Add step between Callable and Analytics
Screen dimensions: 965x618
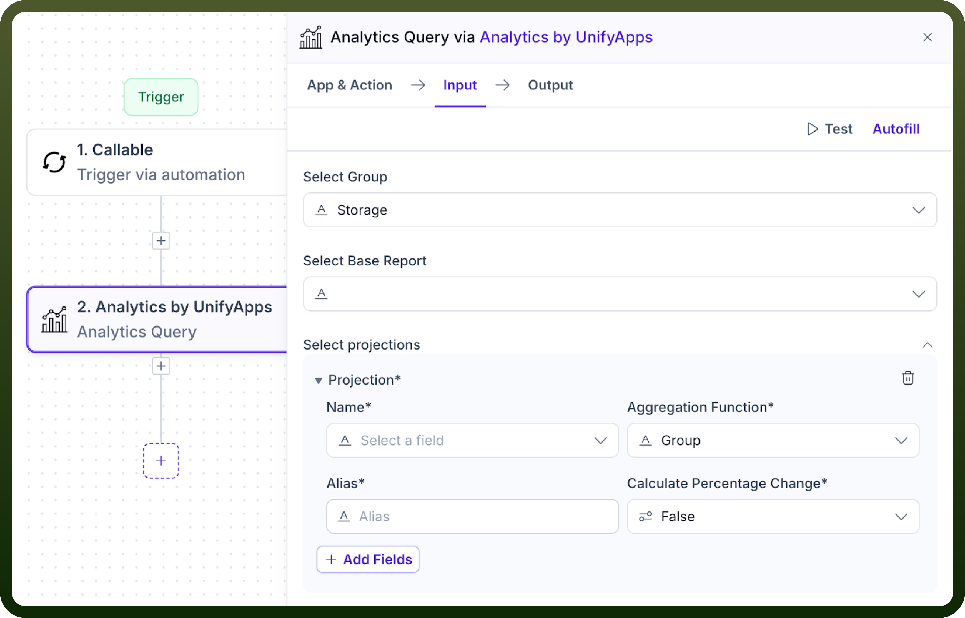pos(161,241)
